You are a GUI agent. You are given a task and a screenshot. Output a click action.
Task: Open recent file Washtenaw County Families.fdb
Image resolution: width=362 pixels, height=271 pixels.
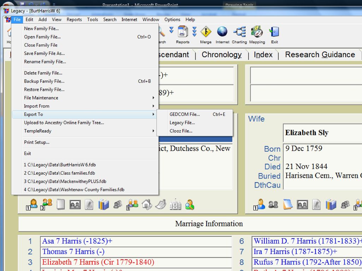85,189
